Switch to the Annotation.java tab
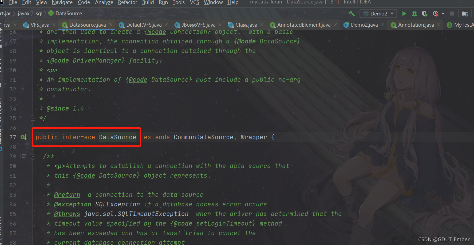 416,25
